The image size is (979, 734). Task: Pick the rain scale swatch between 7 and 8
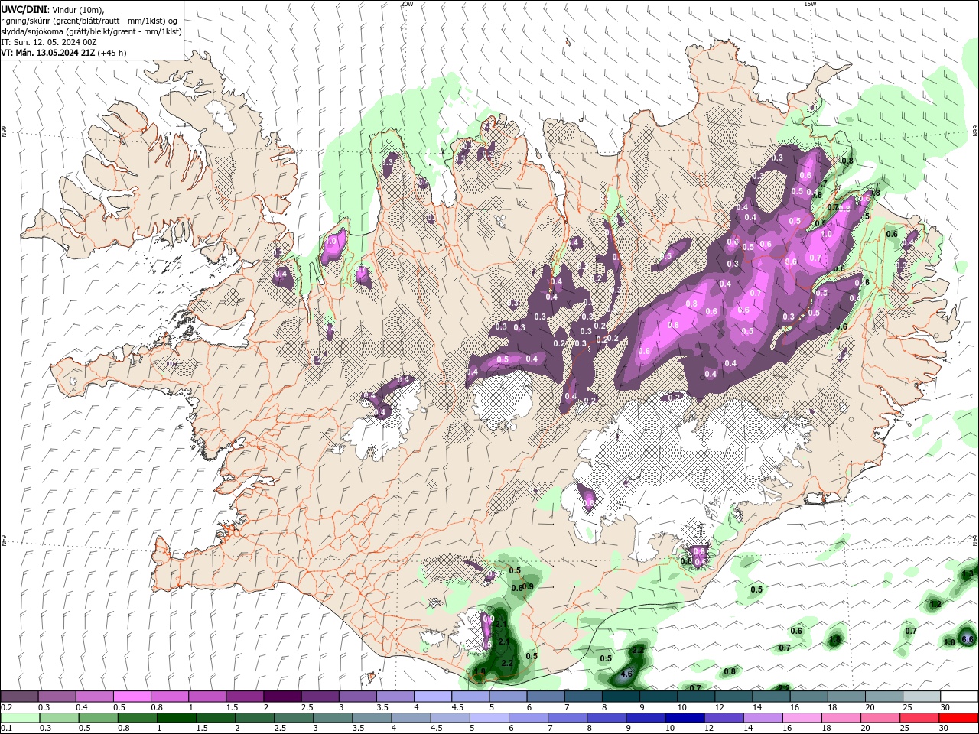(567, 717)
